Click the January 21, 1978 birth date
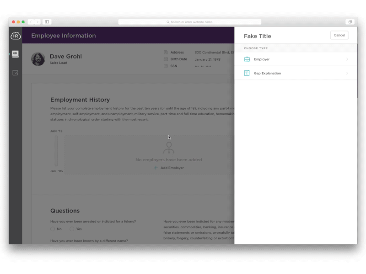The width and height of the screenshot is (366, 274). point(208,59)
